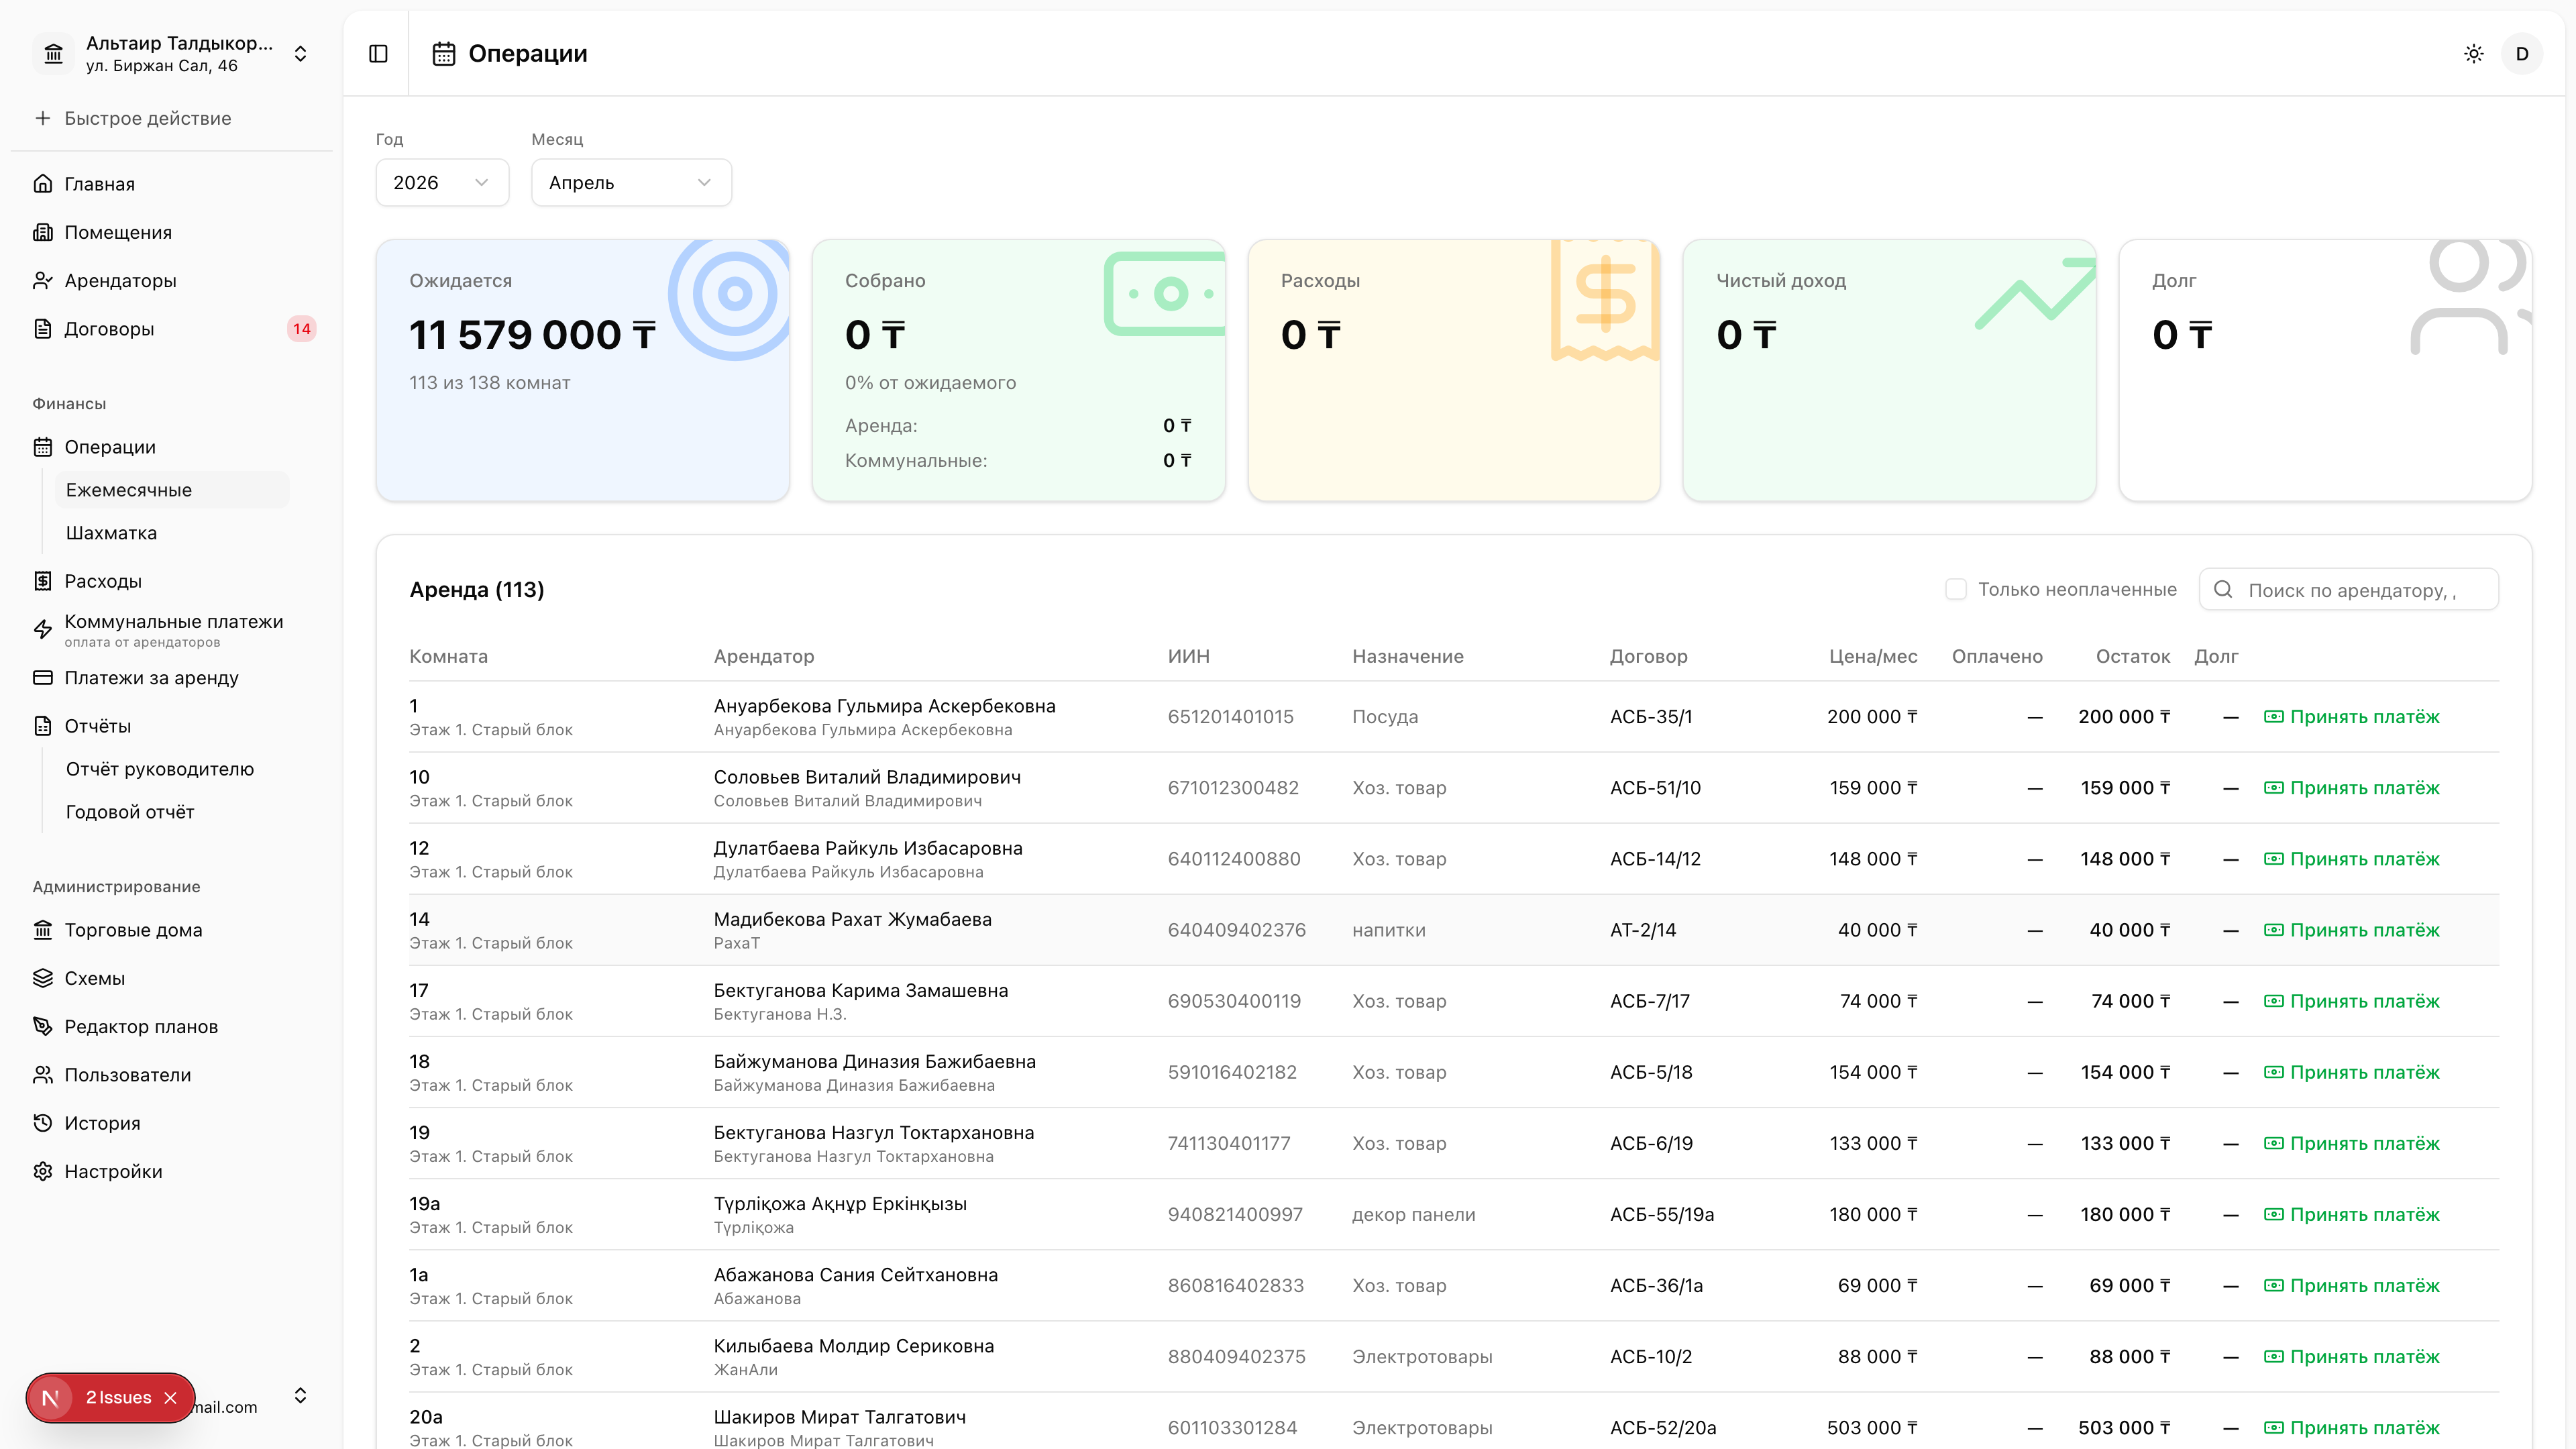
Task: Open Отчёт руководителю item
Action: [171, 769]
